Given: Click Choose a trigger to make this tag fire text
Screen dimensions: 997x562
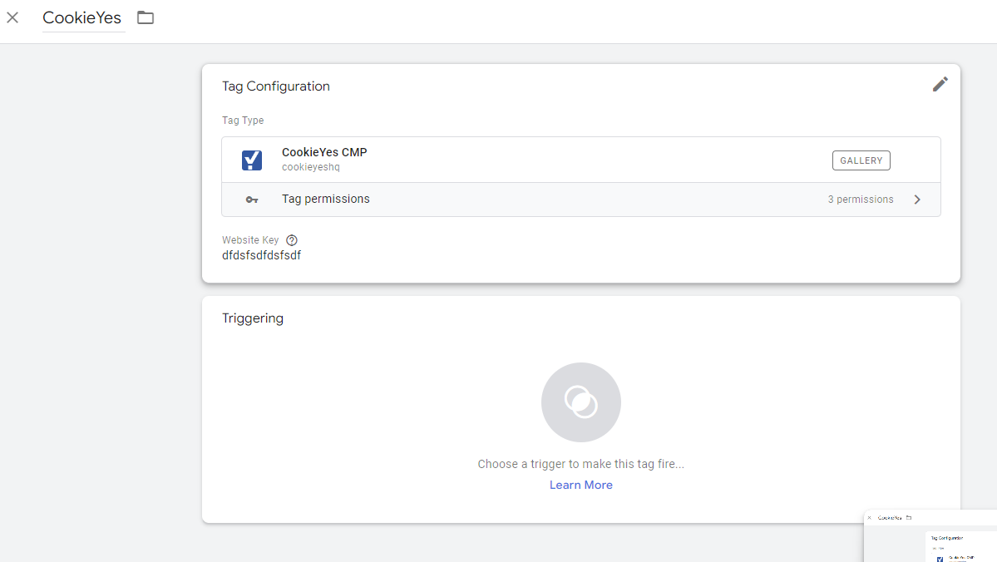Looking at the screenshot, I should coord(581,464).
